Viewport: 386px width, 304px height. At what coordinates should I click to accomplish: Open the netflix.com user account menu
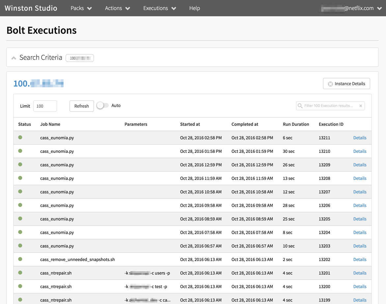pyautogui.click(x=351, y=8)
